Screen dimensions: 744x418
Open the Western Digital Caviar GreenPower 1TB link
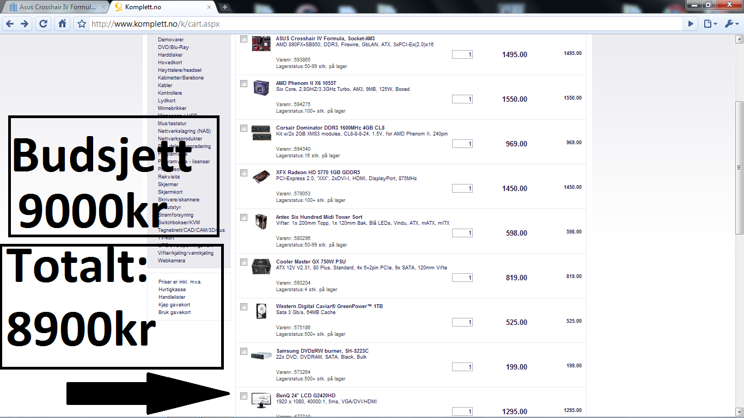pyautogui.click(x=330, y=306)
